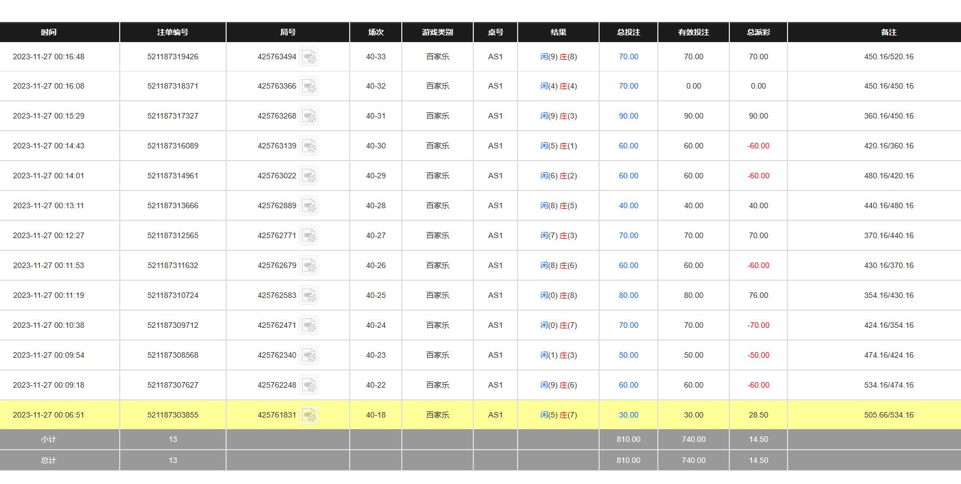Select bet number 521187319426 cell
This screenshot has width=961, height=484.
(x=173, y=56)
